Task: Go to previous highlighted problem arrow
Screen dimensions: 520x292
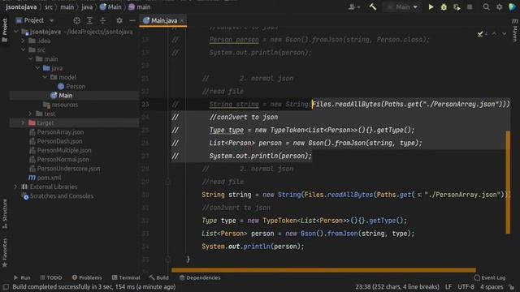Action: coord(494,34)
